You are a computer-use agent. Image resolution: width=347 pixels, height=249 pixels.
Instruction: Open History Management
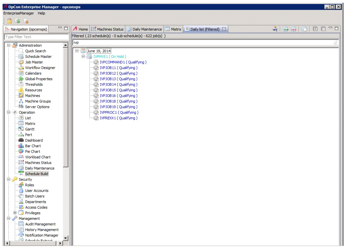[42, 230]
